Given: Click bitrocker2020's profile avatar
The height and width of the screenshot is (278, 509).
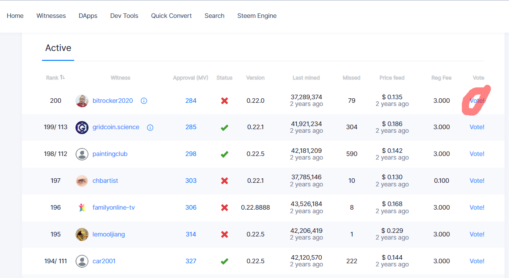Looking at the screenshot, I should (x=82, y=101).
